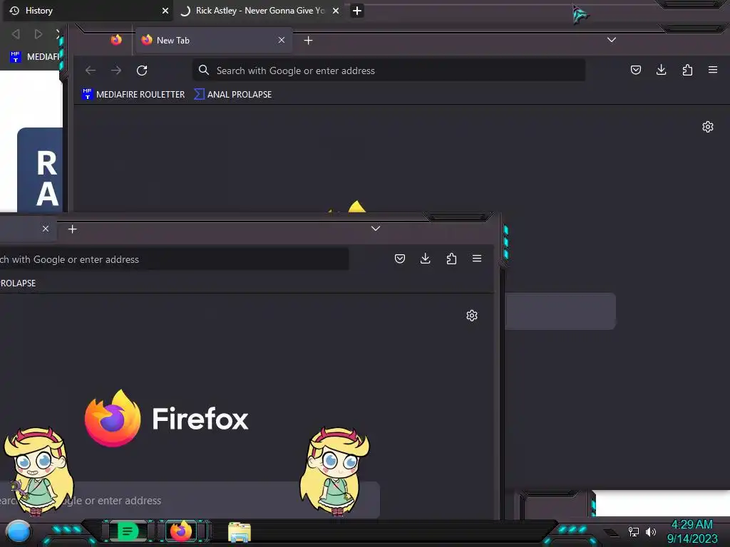Close the tab in the front Firefox window

click(x=45, y=229)
